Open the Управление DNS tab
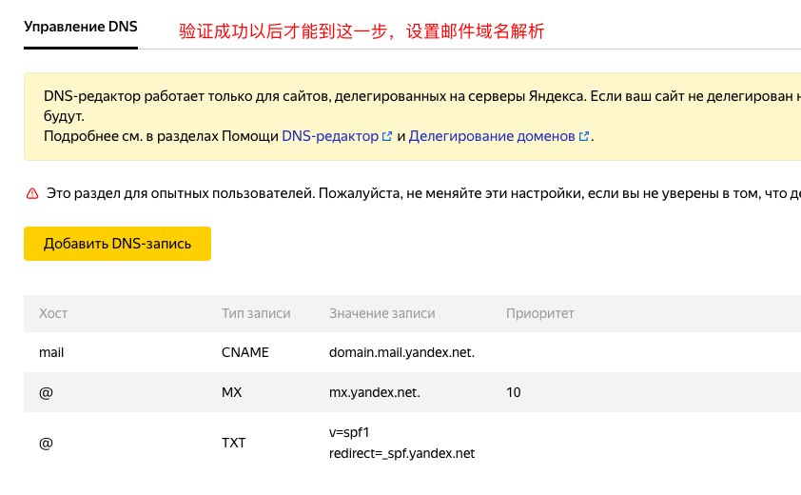Image resolution: width=801 pixels, height=495 pixels. pos(81,27)
